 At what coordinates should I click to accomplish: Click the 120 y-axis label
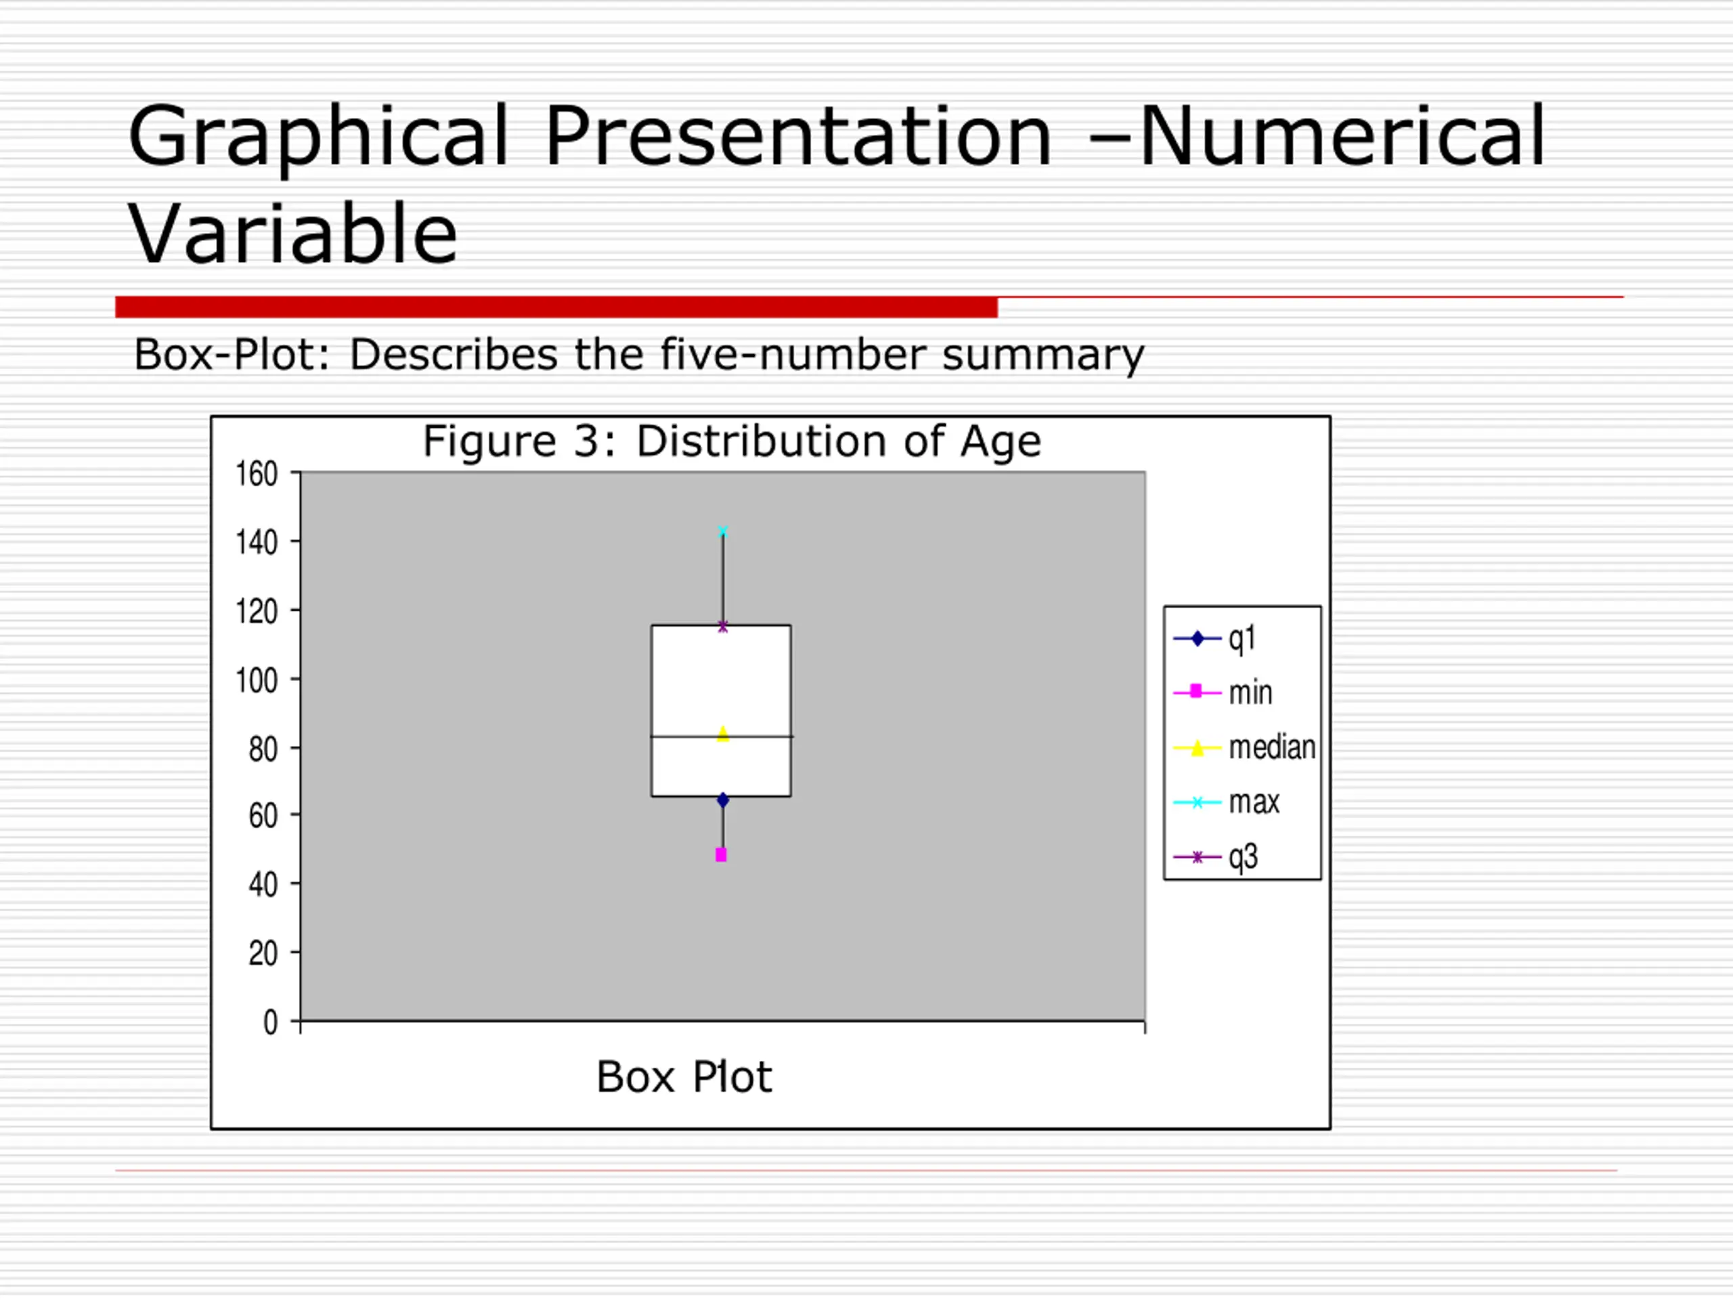tap(257, 611)
